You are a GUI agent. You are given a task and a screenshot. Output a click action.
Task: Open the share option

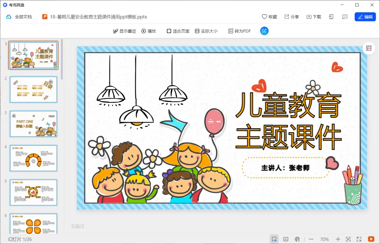click(x=292, y=17)
